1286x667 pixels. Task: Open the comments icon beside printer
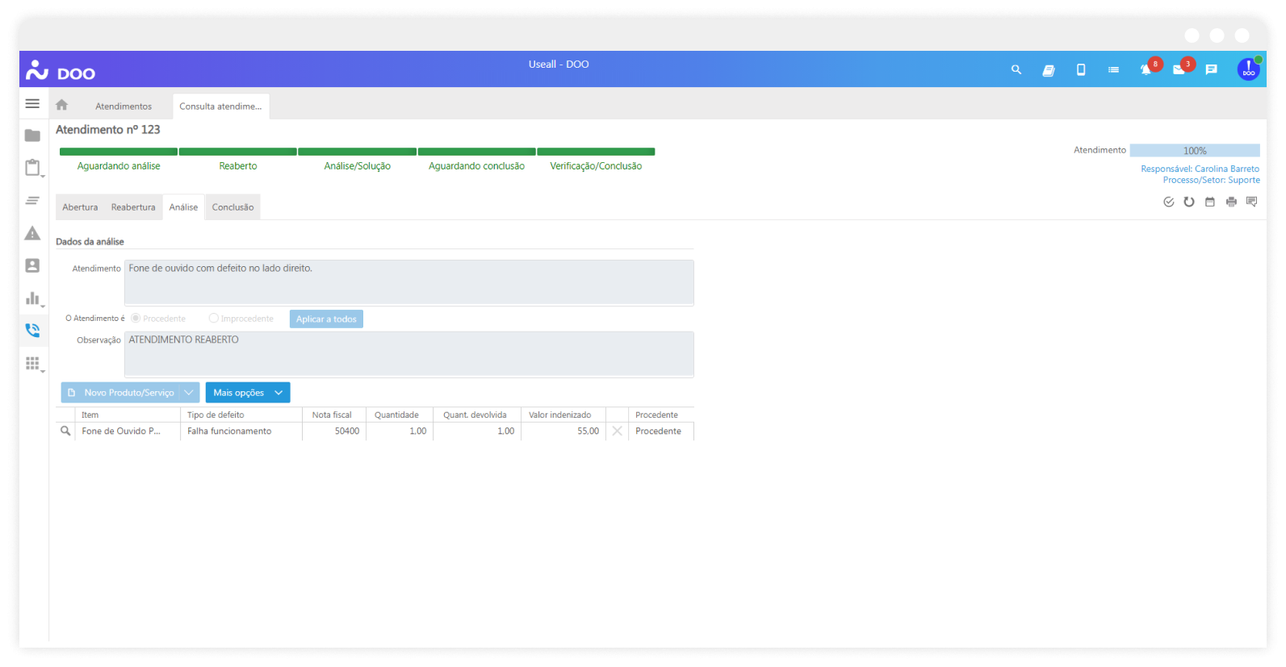coord(1251,202)
